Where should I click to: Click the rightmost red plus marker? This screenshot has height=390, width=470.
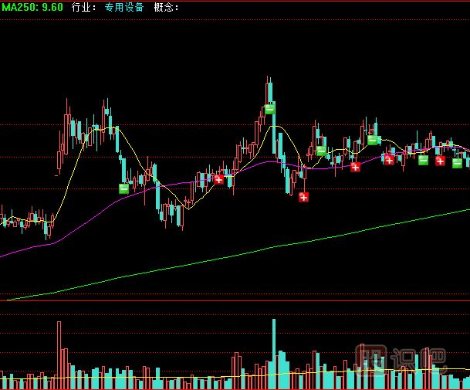pyautogui.click(x=440, y=161)
